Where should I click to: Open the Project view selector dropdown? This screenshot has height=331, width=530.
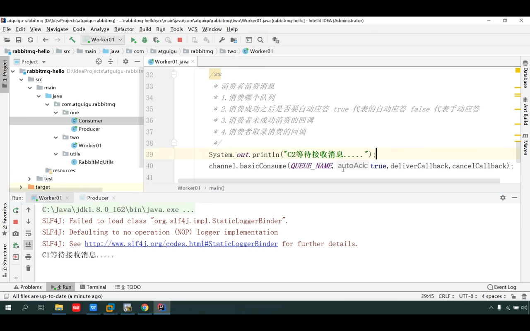pos(30,62)
